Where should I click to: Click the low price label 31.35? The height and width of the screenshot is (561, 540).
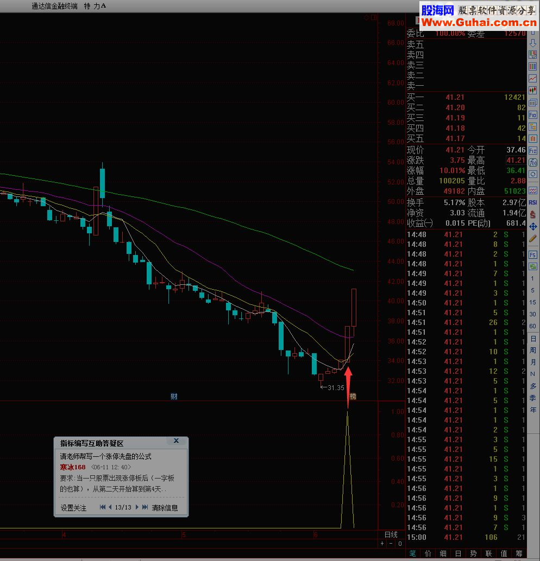336,388
